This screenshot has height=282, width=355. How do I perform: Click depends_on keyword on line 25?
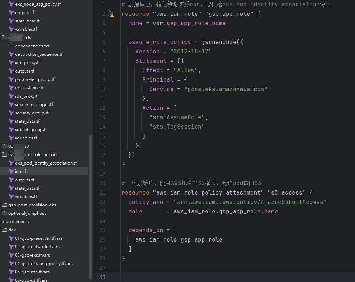[146, 230]
